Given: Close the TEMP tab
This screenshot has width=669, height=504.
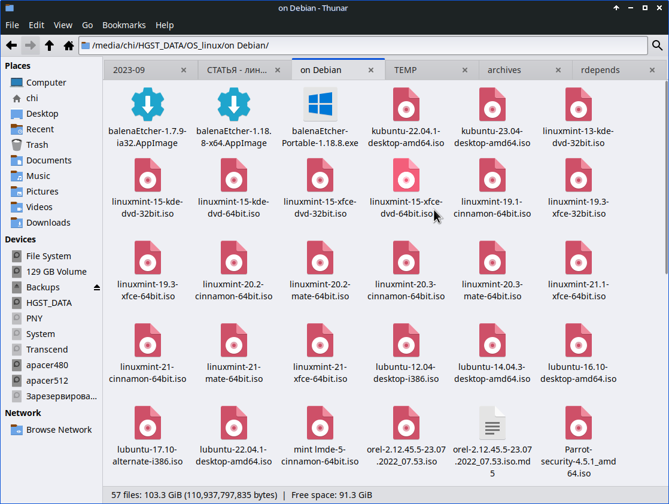Looking at the screenshot, I should tap(464, 70).
